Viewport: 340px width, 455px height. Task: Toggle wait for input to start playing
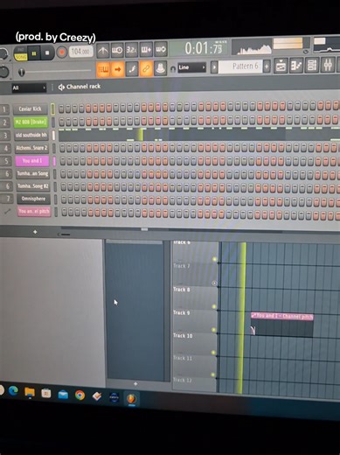117,51
